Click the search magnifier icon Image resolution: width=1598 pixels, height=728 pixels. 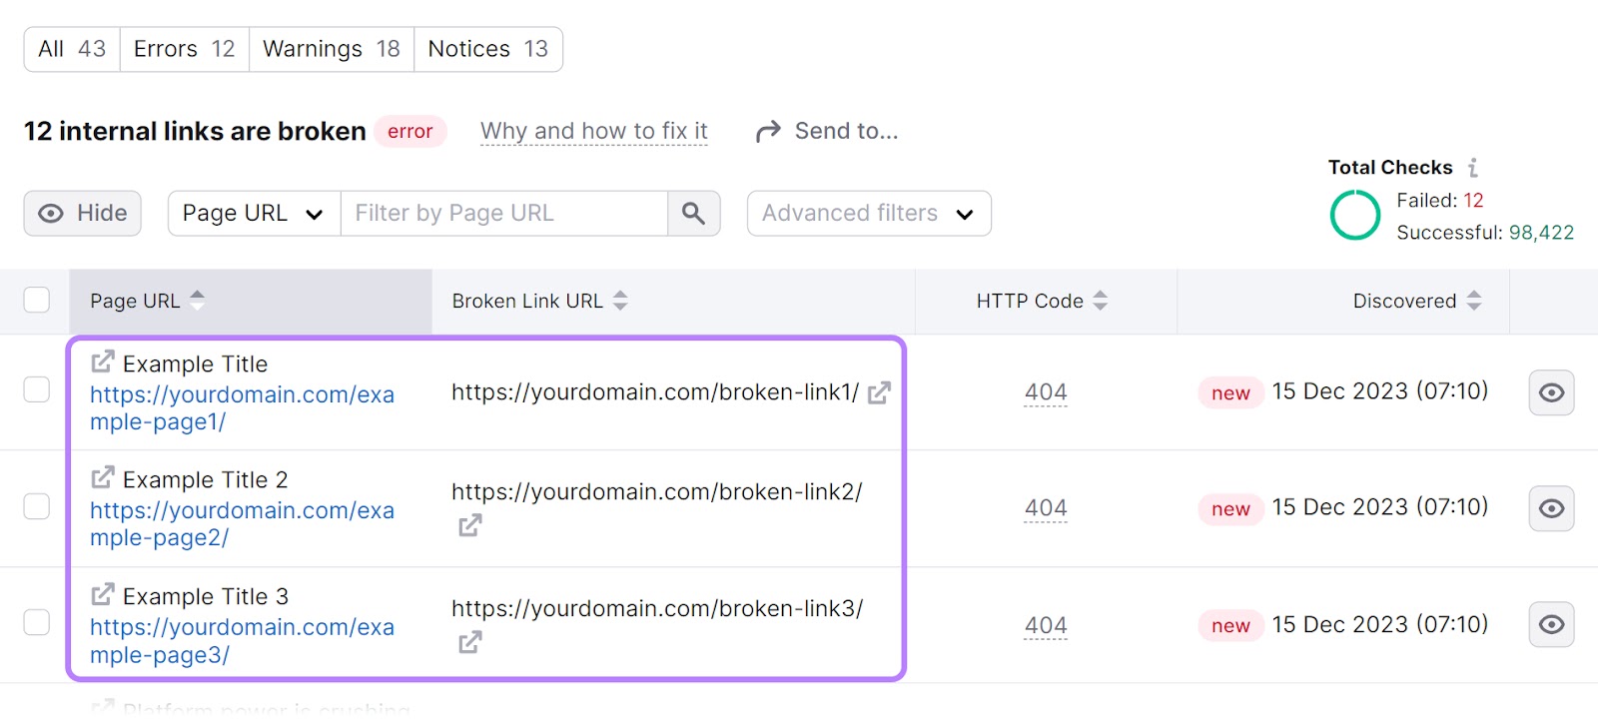[x=693, y=213]
